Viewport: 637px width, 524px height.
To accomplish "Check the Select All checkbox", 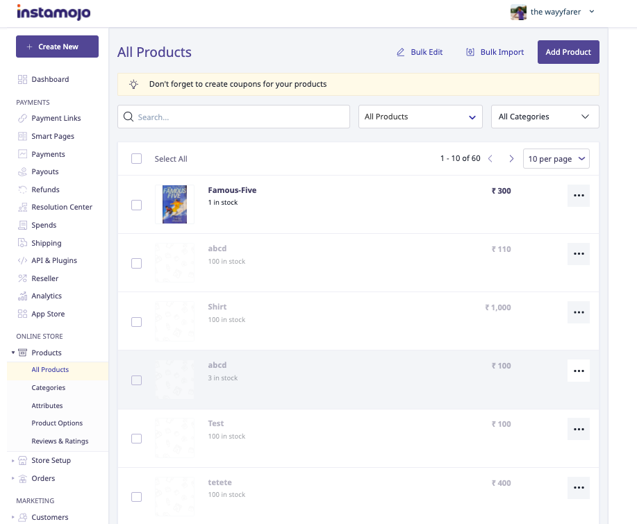I will tap(136, 159).
